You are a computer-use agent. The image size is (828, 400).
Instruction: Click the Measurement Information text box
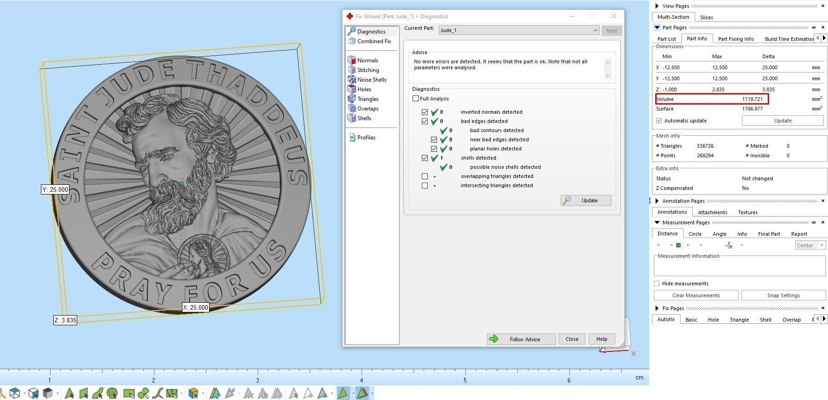pos(739,267)
